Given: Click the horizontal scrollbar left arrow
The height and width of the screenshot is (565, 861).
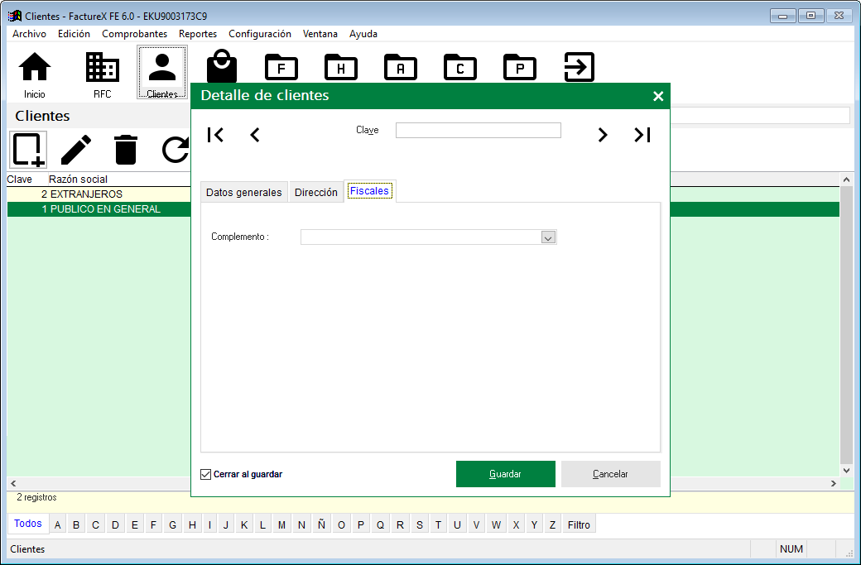Looking at the screenshot, I should point(13,483).
